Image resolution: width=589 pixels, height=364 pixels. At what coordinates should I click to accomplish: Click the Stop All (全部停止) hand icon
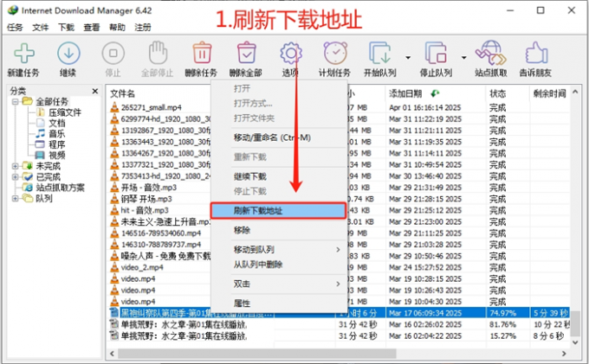158,53
